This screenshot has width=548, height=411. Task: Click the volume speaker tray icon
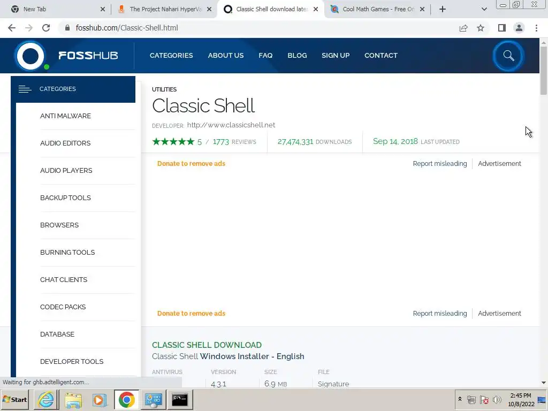pos(497,400)
